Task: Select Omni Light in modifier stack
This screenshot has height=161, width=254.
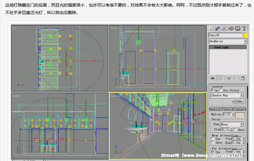Action: (228, 47)
